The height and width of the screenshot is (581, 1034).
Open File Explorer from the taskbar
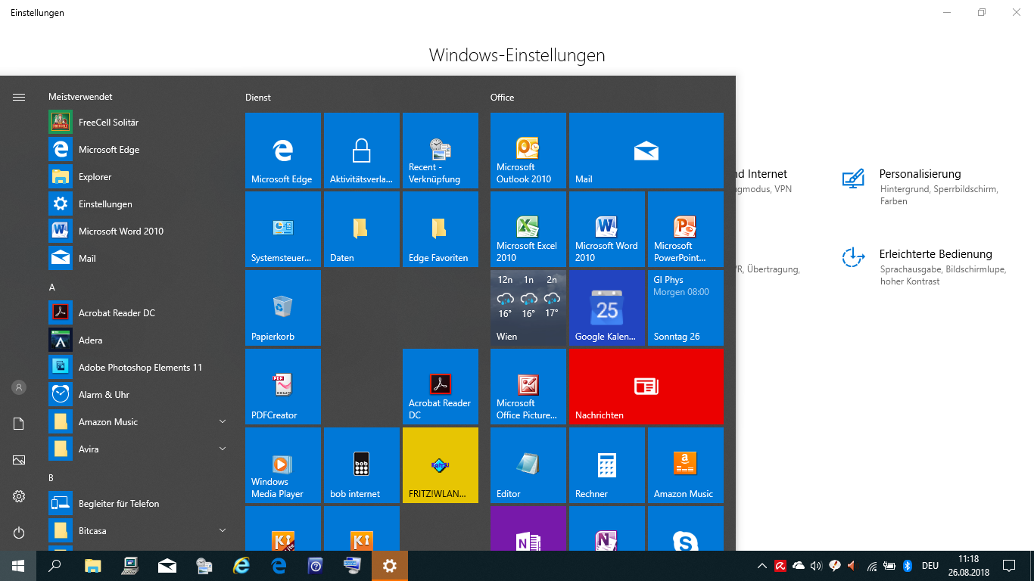92,566
